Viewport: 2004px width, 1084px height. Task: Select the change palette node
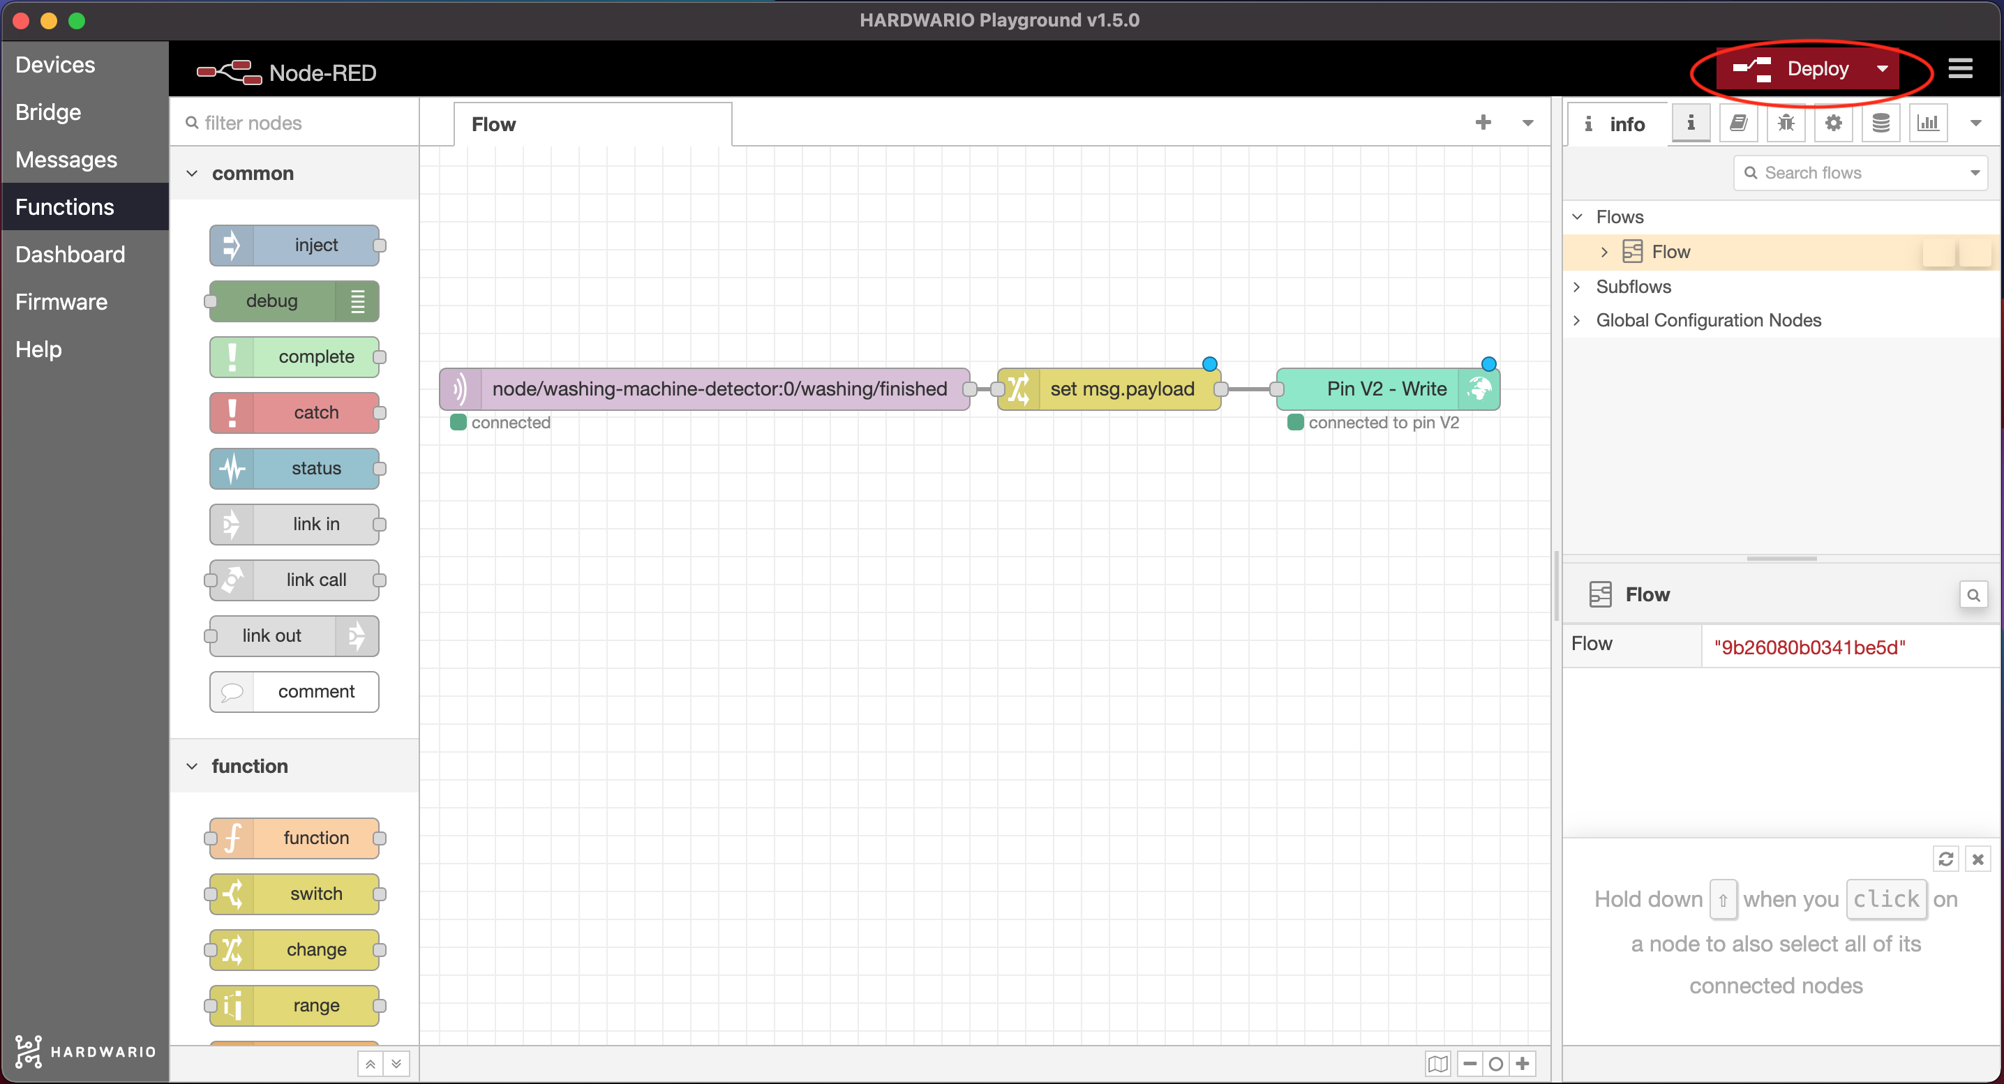pos(294,950)
